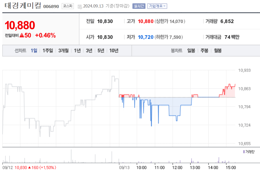
Task: Open the 일봉 daily candle chart
Action: tap(191, 51)
